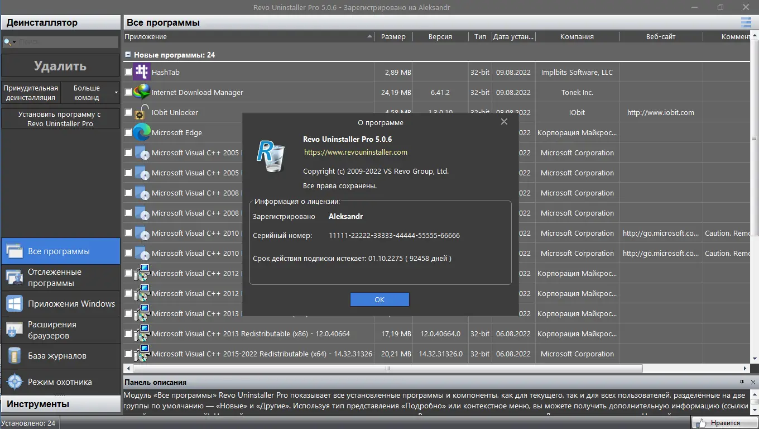Open the view options hamburger menu icon
The width and height of the screenshot is (759, 429).
click(x=746, y=22)
